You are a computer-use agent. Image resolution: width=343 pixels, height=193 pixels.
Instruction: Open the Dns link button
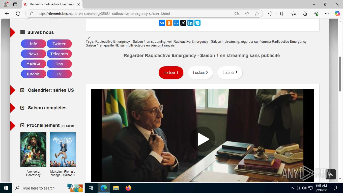tap(59, 64)
